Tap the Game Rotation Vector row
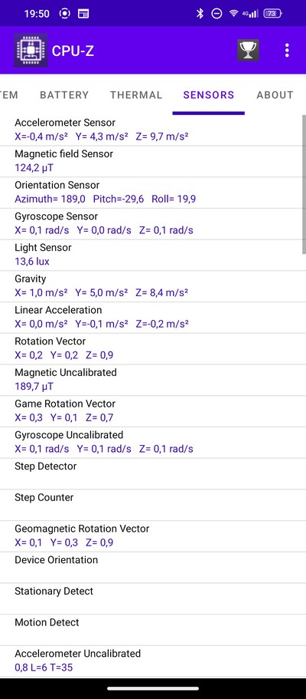The image size is (306, 699). click(x=151, y=410)
